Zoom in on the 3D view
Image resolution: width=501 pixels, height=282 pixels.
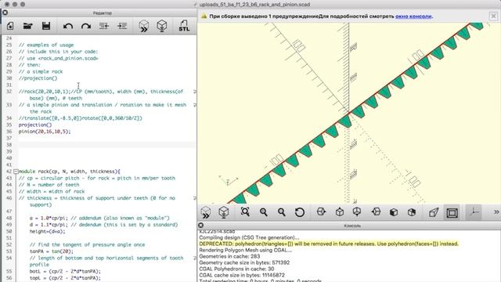(264, 212)
